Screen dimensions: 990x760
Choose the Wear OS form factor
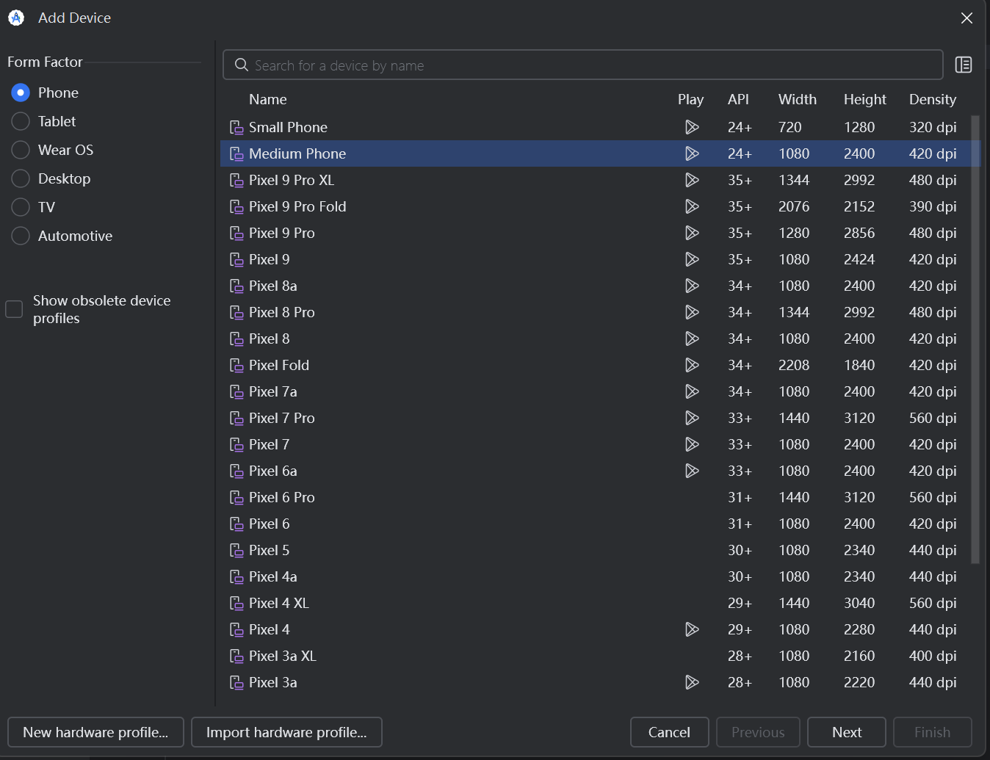pyautogui.click(x=21, y=150)
